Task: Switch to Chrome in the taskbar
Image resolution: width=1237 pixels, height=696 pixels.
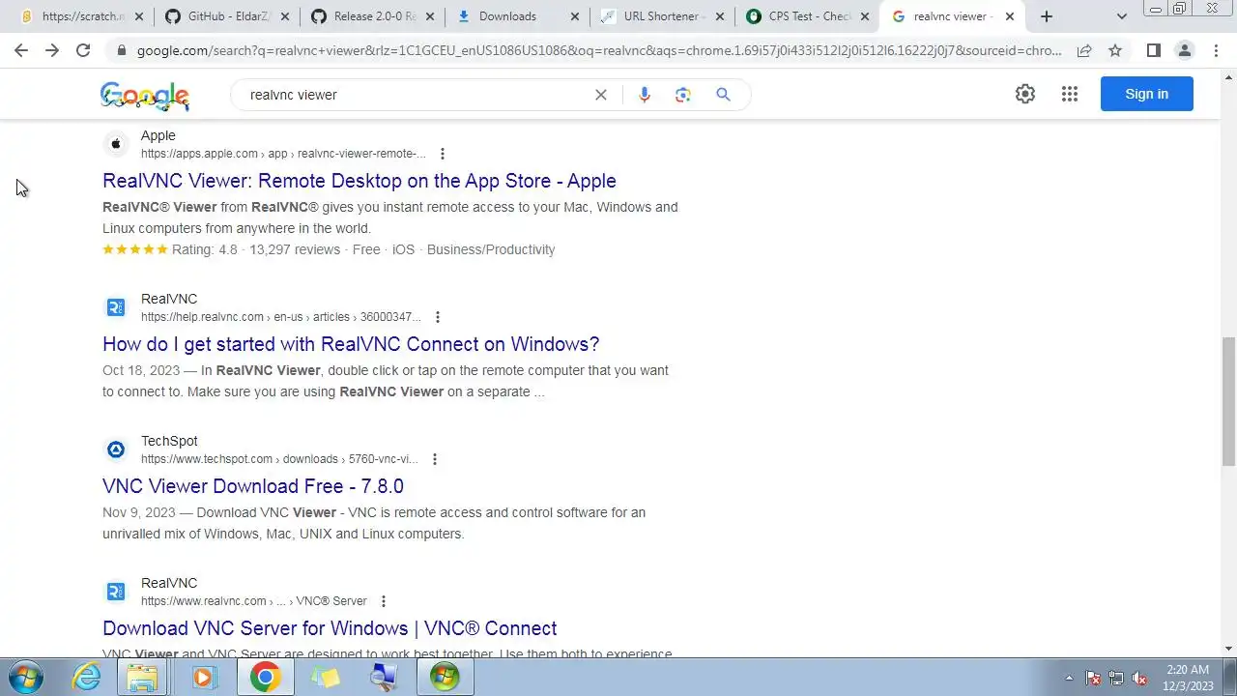Action: click(x=265, y=678)
